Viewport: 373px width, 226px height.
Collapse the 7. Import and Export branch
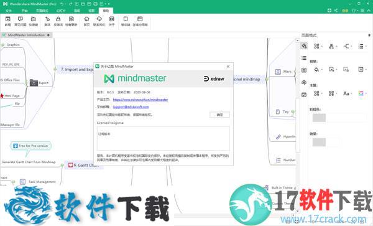55,69
